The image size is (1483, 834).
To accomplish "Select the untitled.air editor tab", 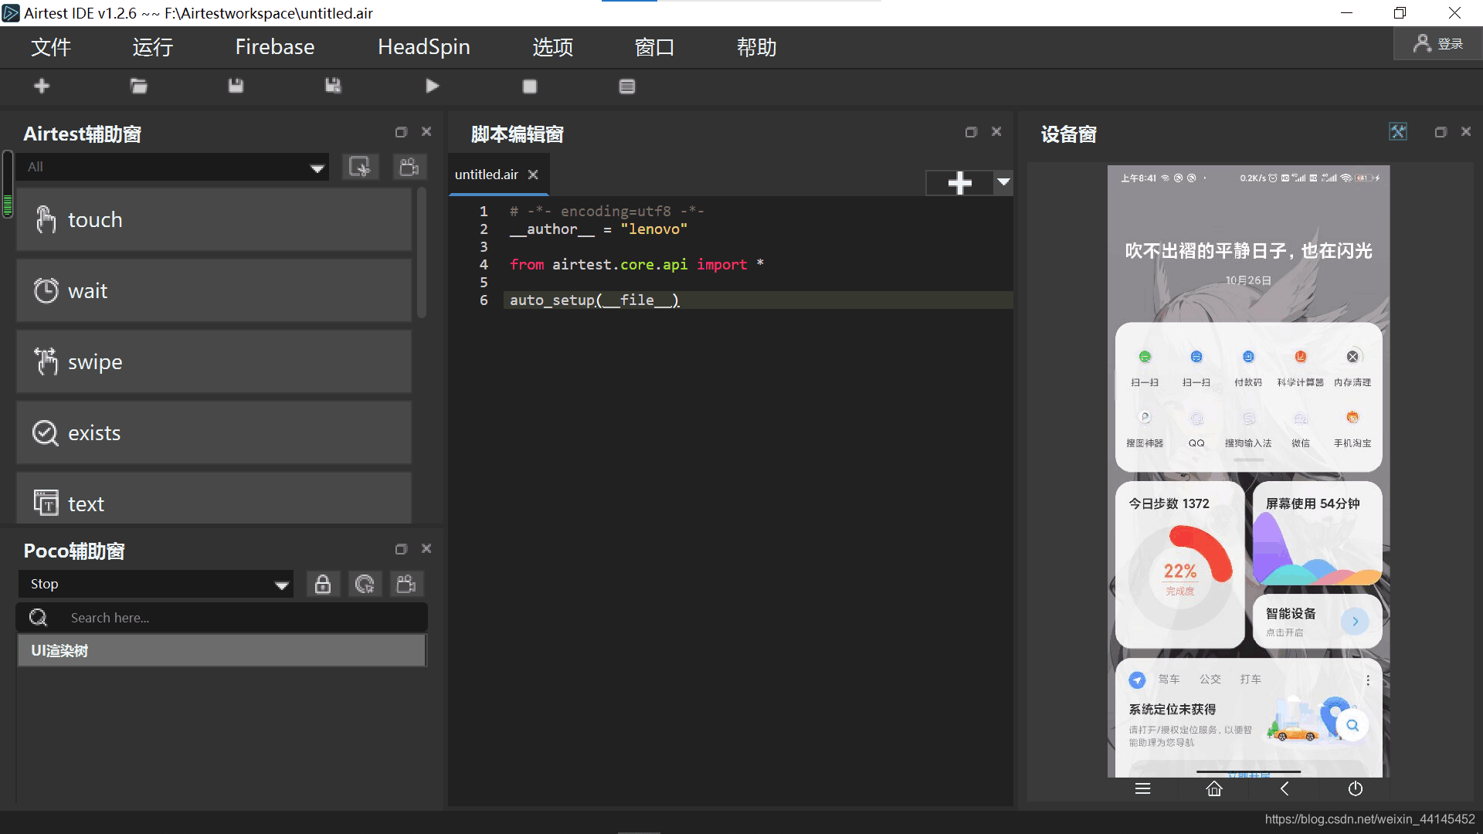I will click(x=487, y=174).
